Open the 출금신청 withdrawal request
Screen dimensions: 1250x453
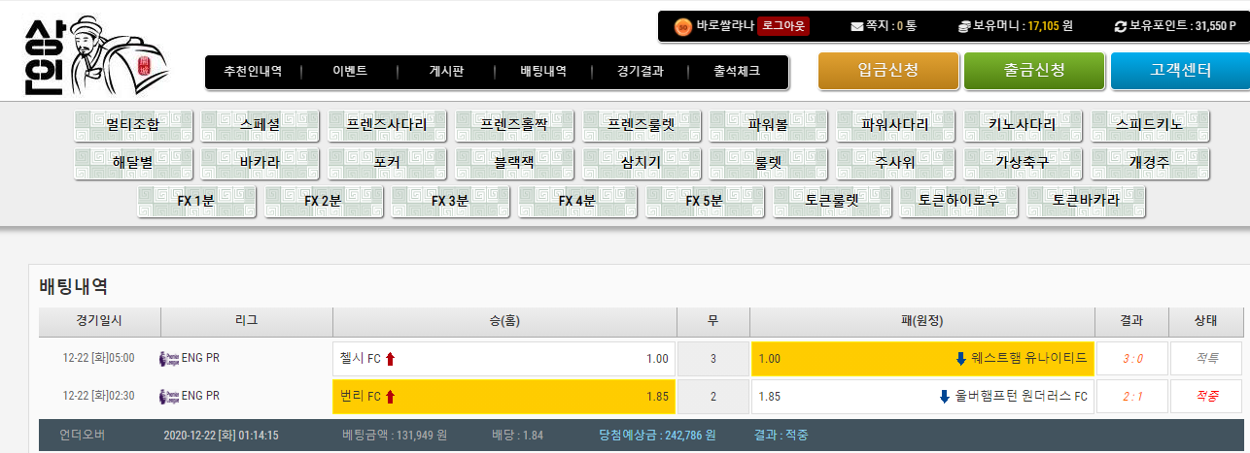(x=1034, y=70)
